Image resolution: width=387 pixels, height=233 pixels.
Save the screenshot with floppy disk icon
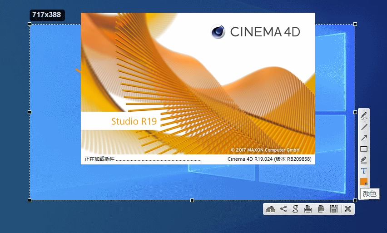coord(333,209)
